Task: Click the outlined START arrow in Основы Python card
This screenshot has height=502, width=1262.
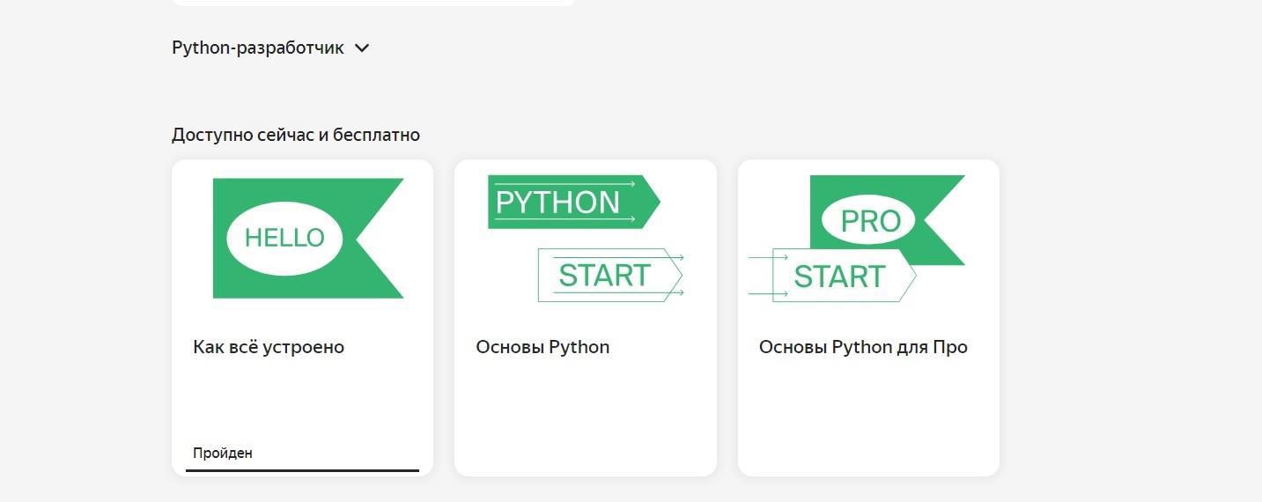Action: 608,276
